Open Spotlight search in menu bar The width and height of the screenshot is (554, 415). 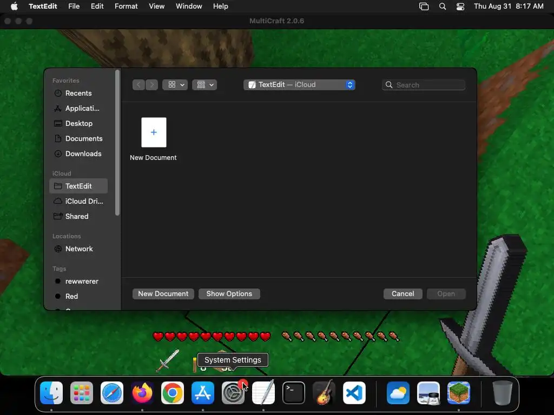443,6
